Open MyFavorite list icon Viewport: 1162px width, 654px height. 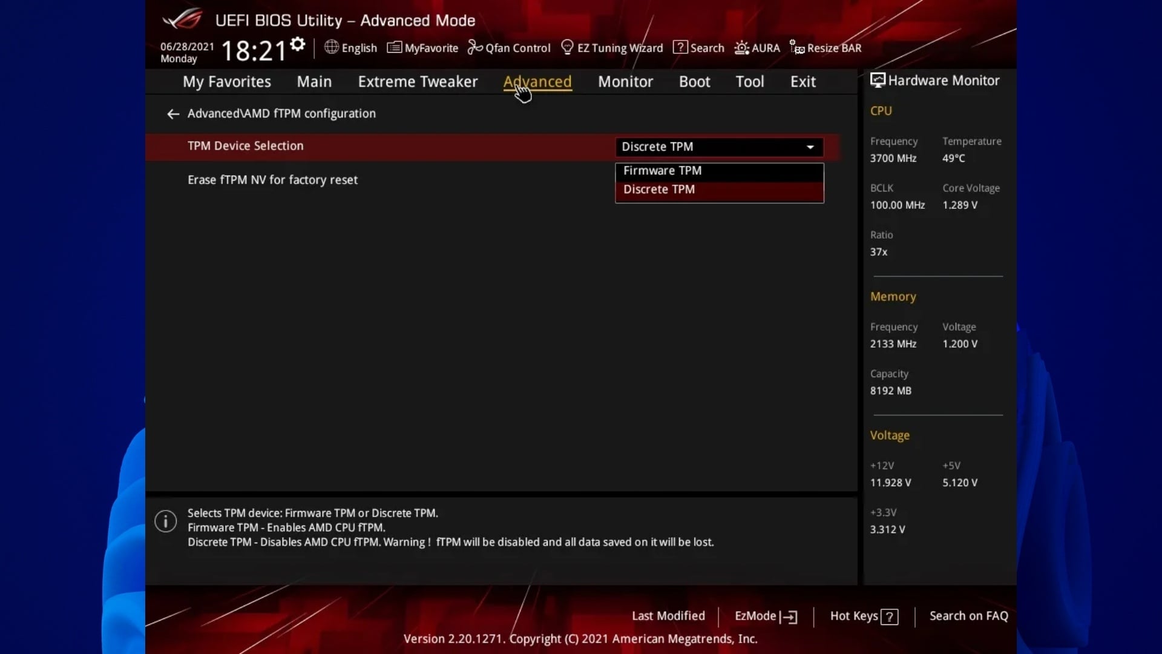[x=394, y=47]
